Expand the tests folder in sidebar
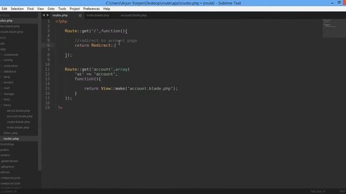 pos(6,99)
